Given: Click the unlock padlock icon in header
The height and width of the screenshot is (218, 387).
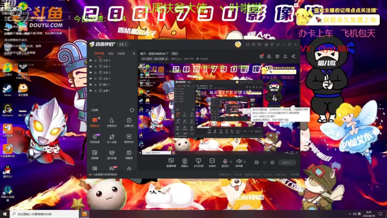Looking at the screenshot, I should (269, 56).
